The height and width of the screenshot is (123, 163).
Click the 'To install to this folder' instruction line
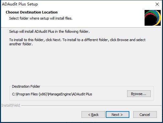click(77, 40)
